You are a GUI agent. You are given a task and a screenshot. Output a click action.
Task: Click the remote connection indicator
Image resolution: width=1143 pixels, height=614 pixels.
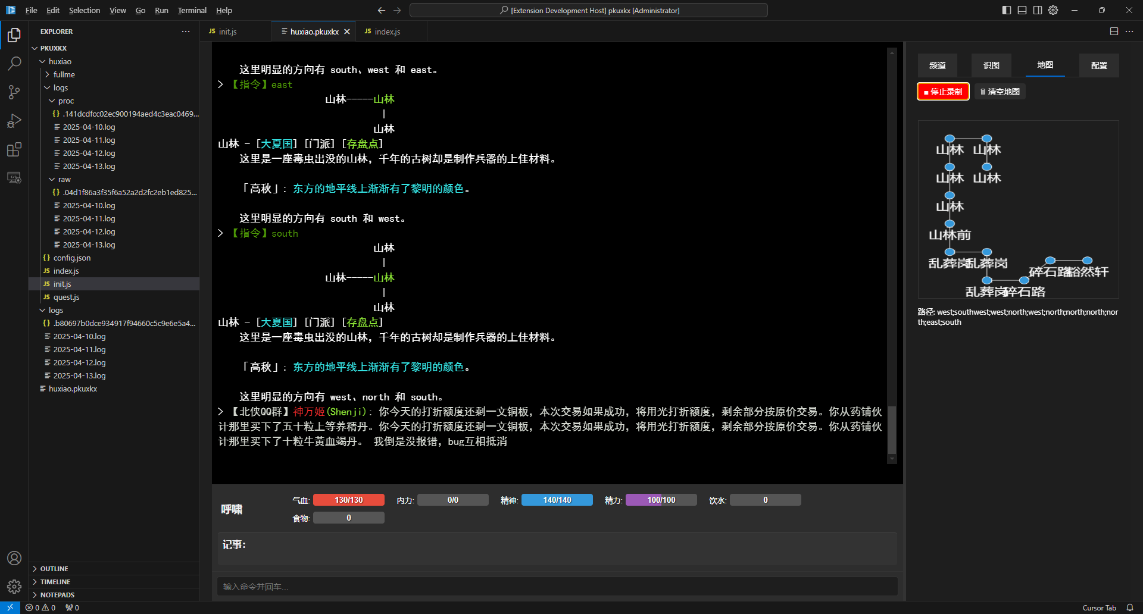[9, 607]
